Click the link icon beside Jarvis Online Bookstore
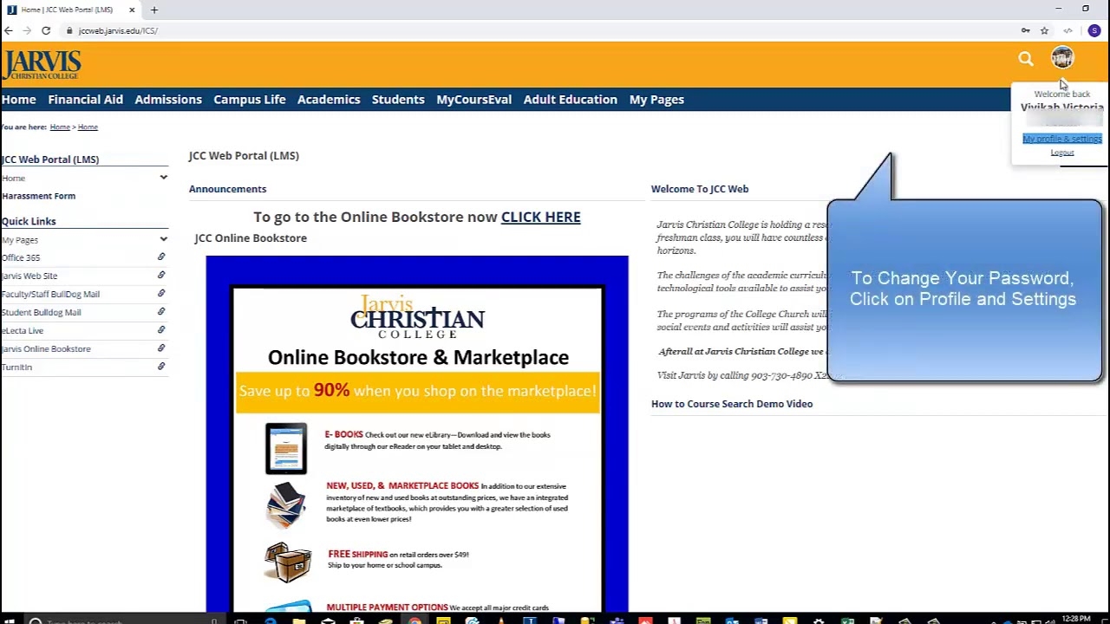The width and height of the screenshot is (1110, 624). pyautogui.click(x=160, y=348)
